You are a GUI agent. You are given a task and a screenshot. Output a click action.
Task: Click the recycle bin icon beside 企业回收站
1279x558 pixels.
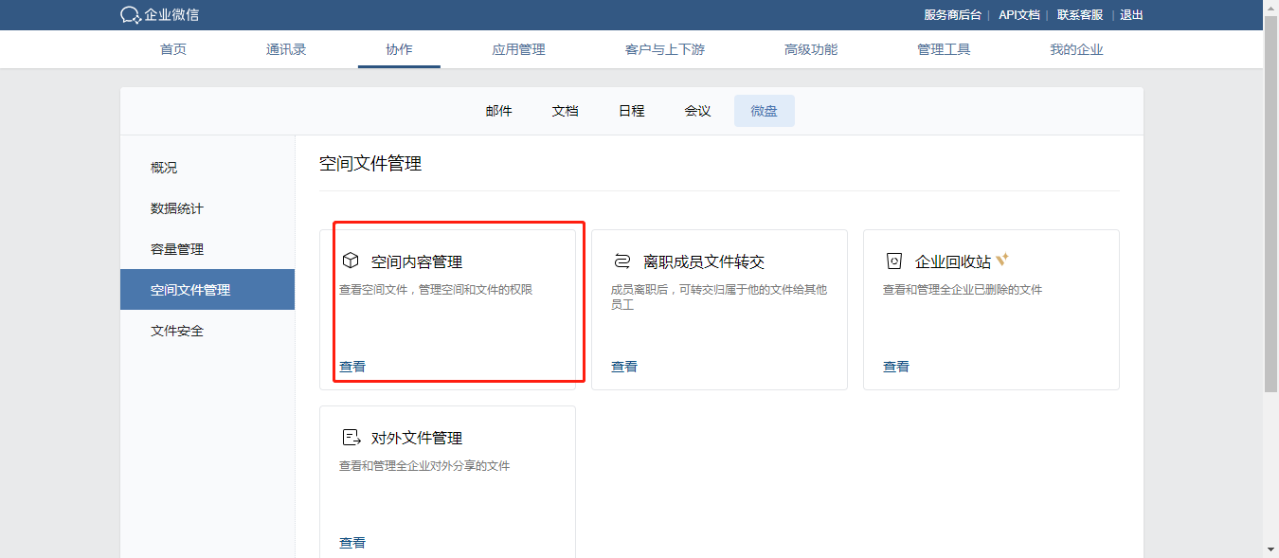pyautogui.click(x=893, y=261)
